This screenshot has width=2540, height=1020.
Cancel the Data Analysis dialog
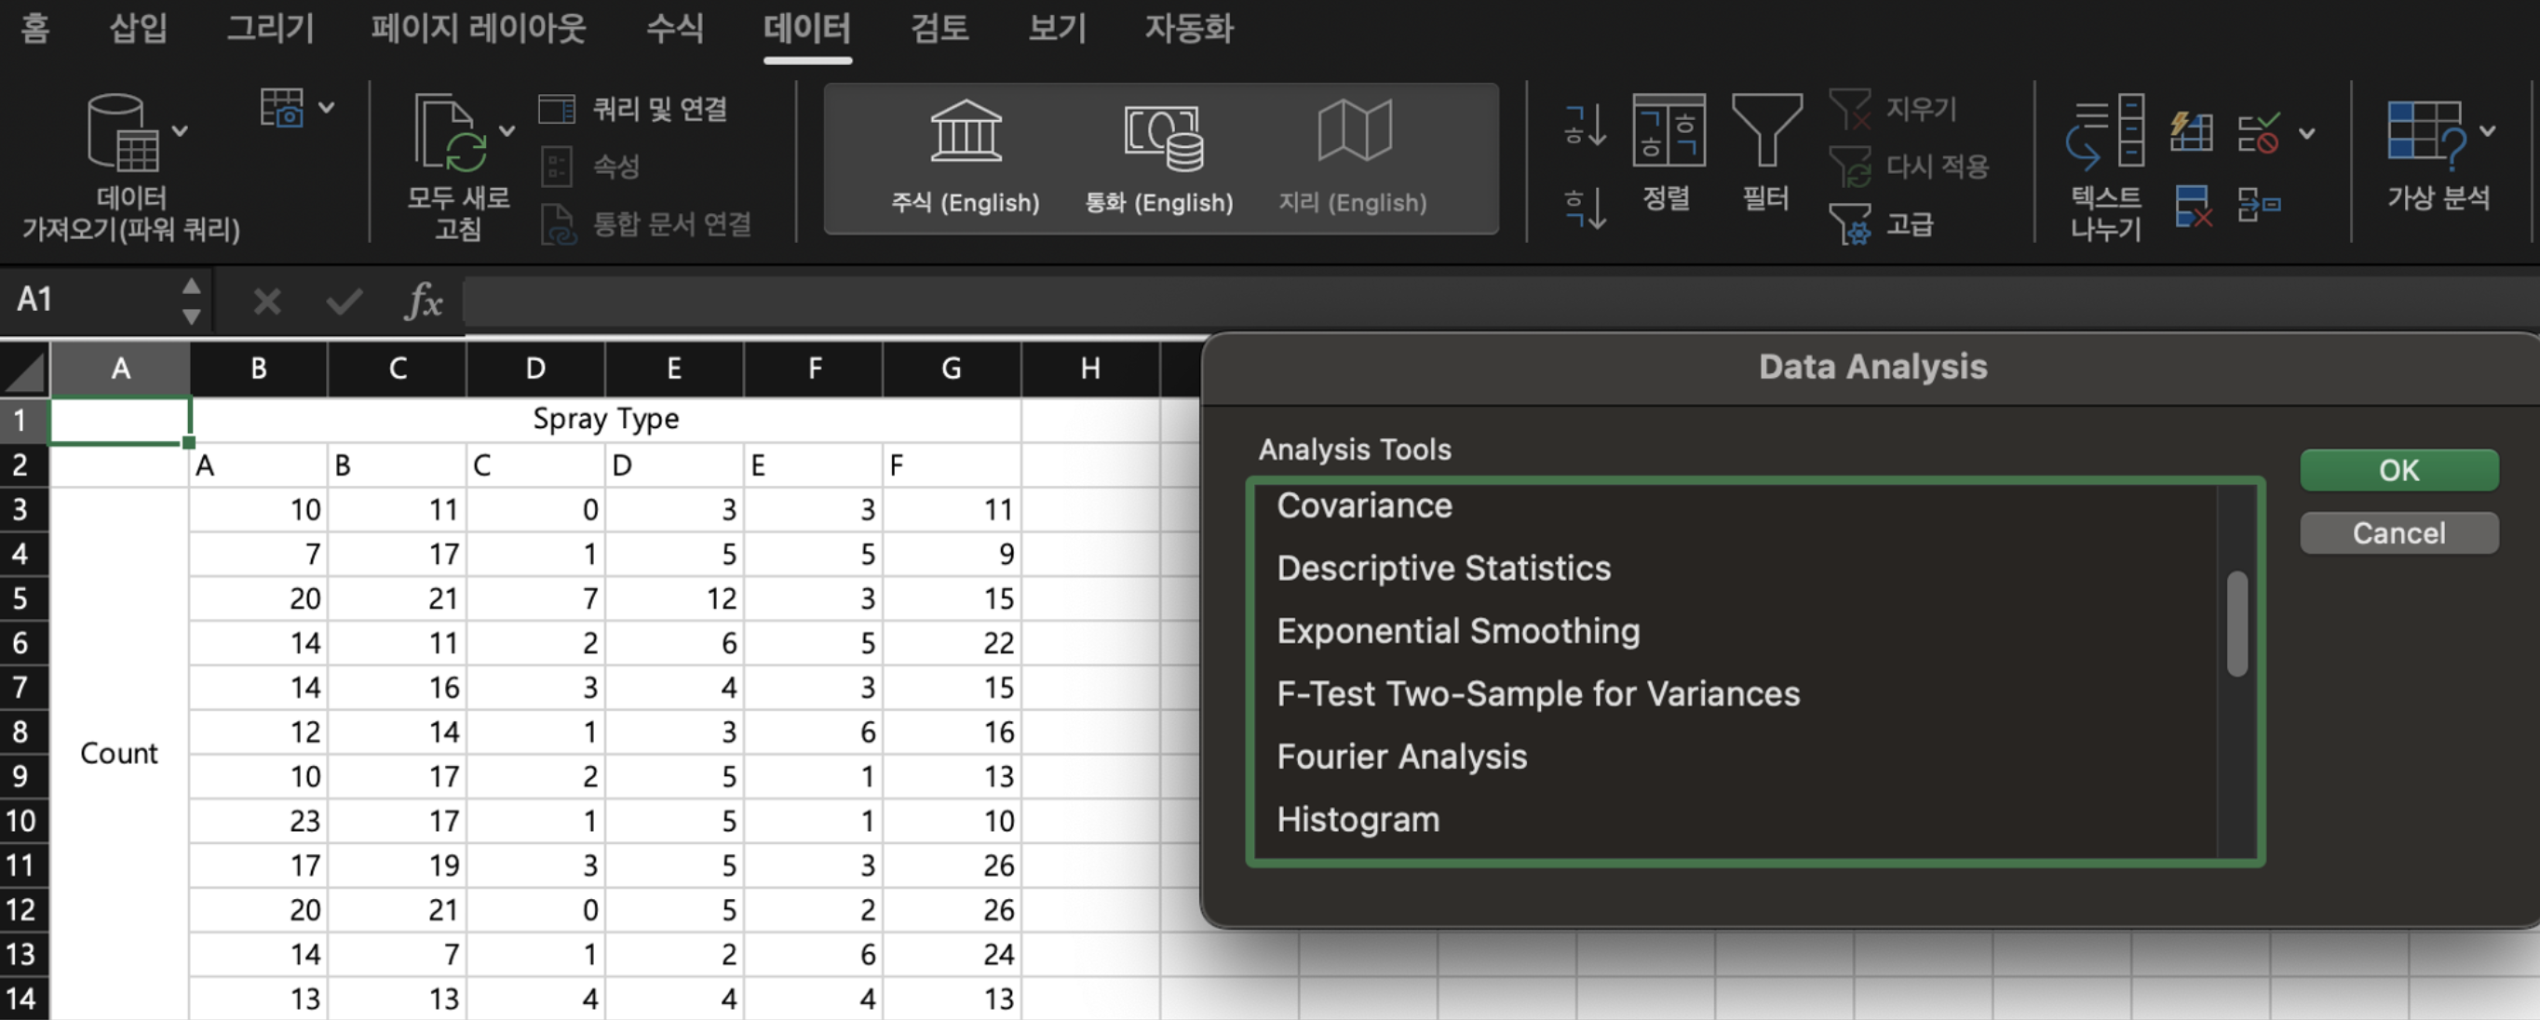click(x=2398, y=533)
